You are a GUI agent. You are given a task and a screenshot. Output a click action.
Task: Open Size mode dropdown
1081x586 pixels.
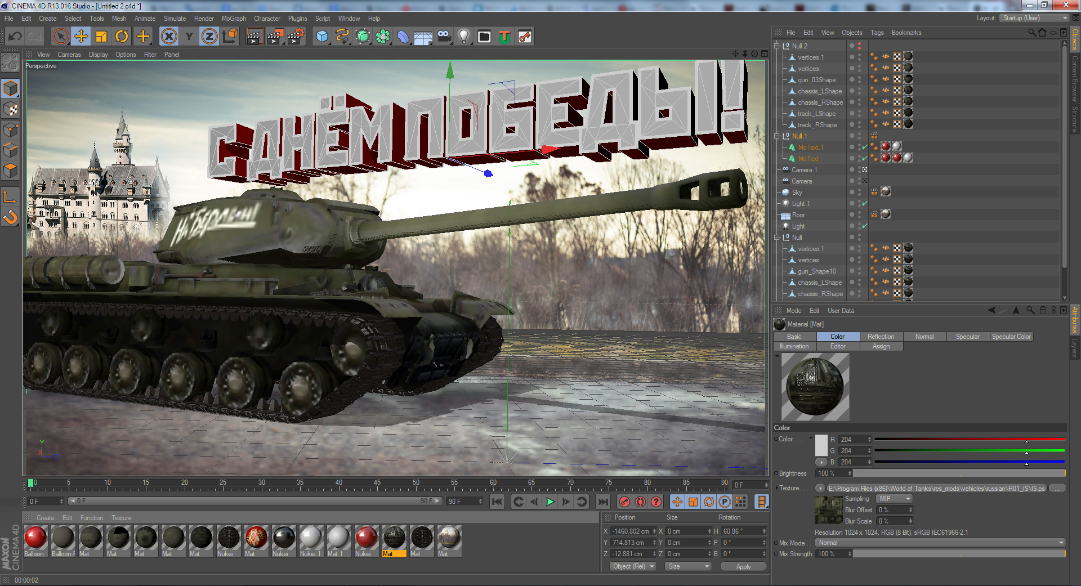(x=689, y=566)
